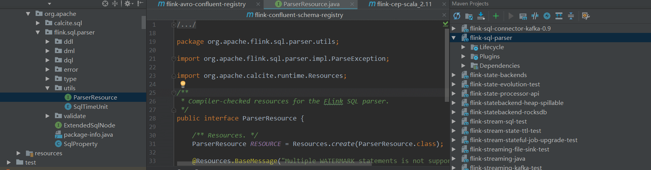Click Project panel vertical scrollbar
This screenshot has width=651, height=170.
click(x=144, y=22)
